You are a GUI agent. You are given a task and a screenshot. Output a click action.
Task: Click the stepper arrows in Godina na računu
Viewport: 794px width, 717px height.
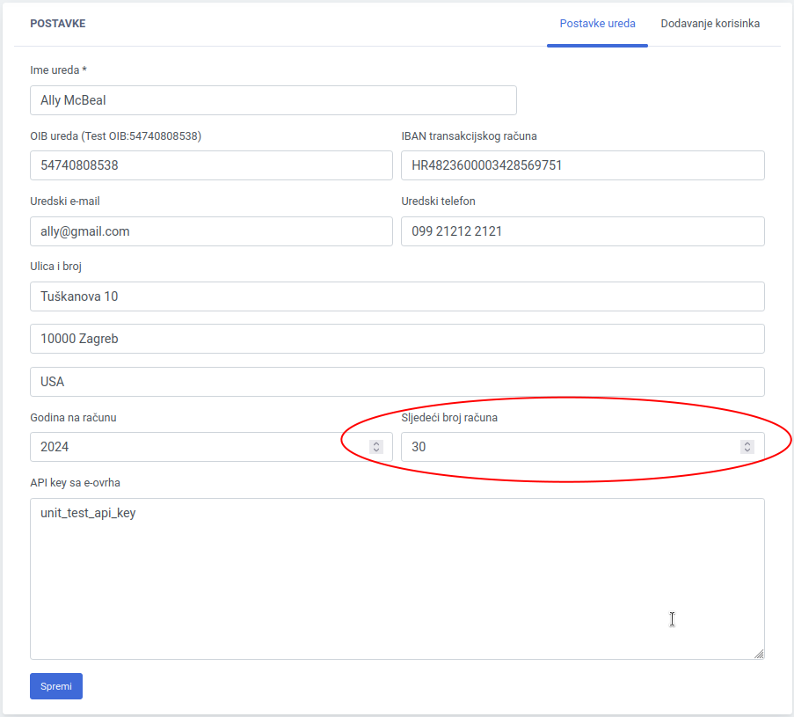376,447
